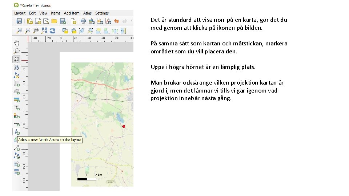This screenshot has height=196, width=349.
Task: Click the Export as SVG icon
Action: [x=100, y=21]
